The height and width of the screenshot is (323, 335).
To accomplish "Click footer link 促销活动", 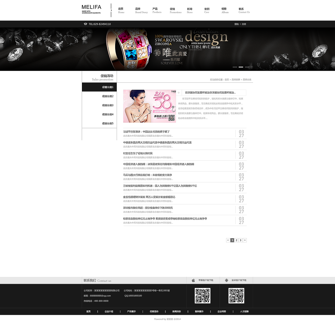I will click(x=154, y=311).
